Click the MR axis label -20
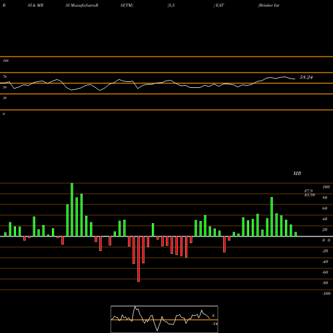333x333 pixels. pos(325,251)
